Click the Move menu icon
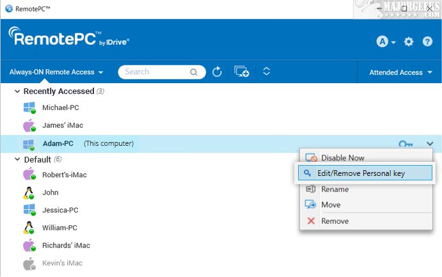This screenshot has width=442, height=277. [x=311, y=204]
